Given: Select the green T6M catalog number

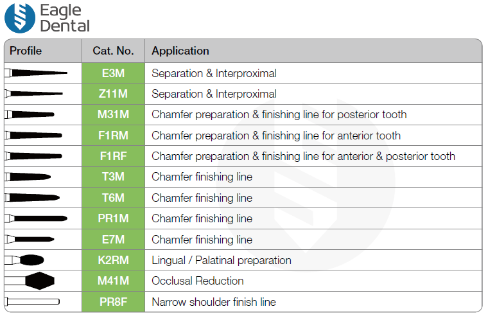Looking at the screenshot, I should coord(114,198).
